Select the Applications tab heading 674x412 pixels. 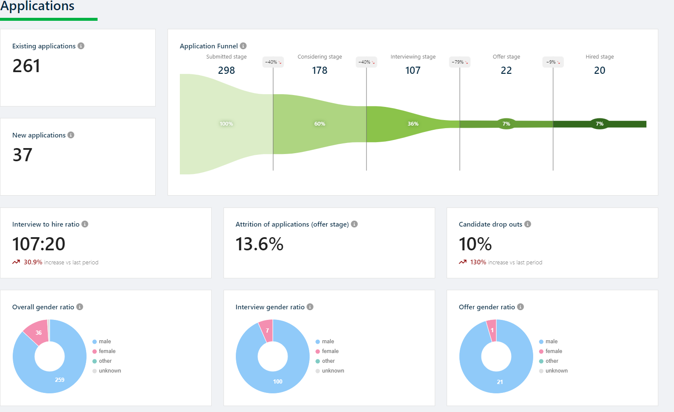[x=37, y=6]
